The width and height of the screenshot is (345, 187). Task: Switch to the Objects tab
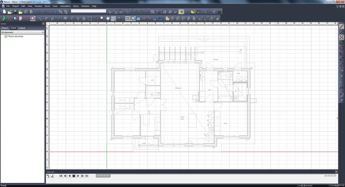tap(5, 28)
